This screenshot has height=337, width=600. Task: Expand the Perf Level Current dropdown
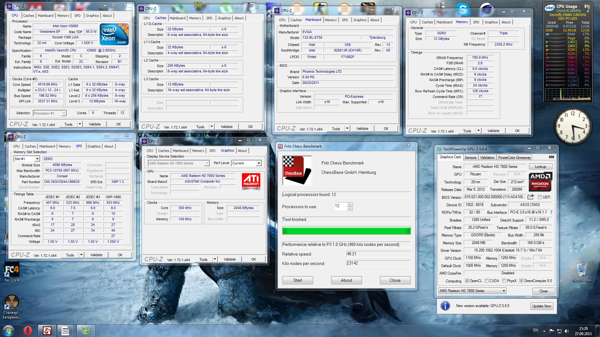(259, 163)
